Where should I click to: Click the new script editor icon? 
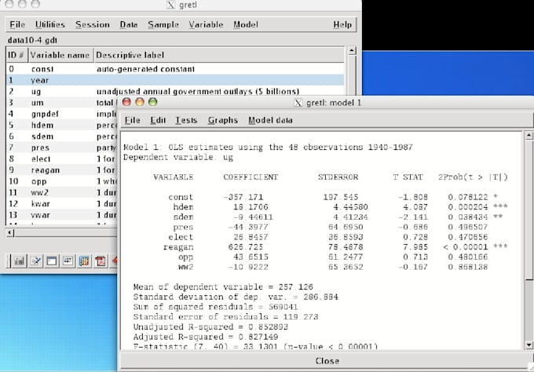coord(36,260)
